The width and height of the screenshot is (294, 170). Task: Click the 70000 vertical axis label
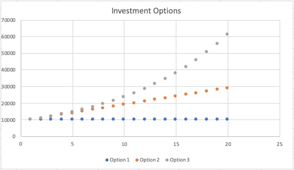click(8, 20)
